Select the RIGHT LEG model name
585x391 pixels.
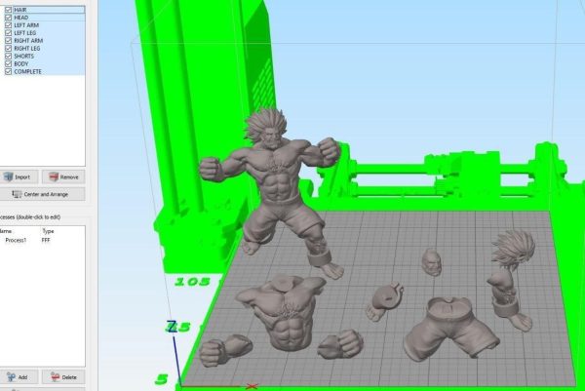click(27, 48)
